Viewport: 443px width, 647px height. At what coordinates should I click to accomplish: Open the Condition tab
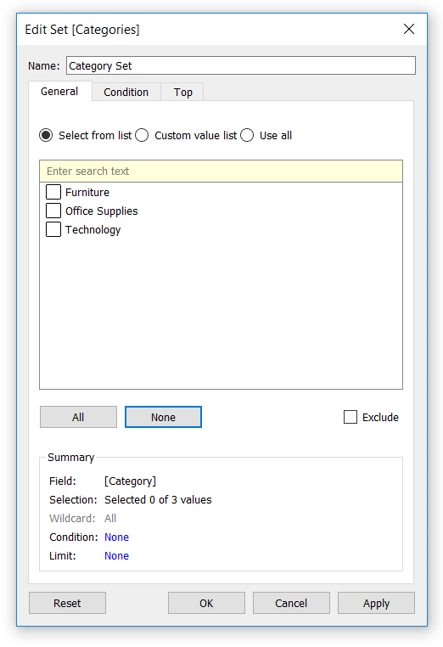pyautogui.click(x=126, y=92)
